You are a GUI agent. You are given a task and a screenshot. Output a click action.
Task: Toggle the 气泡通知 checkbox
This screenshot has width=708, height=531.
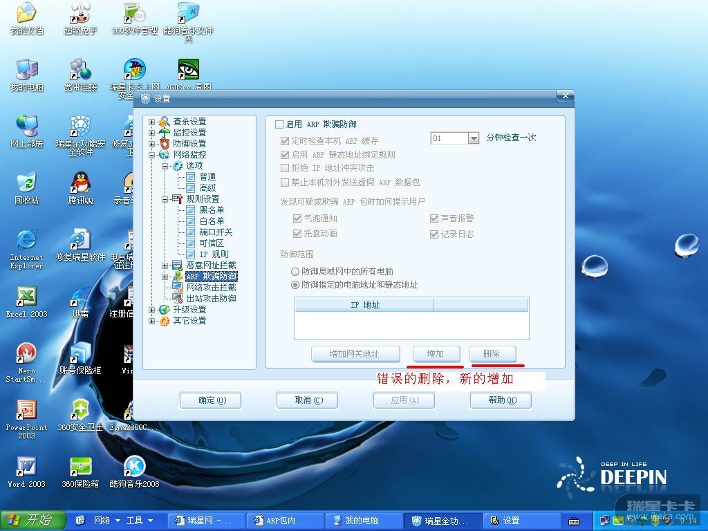[297, 218]
